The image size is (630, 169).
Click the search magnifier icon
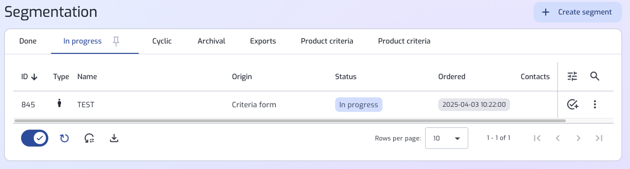click(595, 76)
